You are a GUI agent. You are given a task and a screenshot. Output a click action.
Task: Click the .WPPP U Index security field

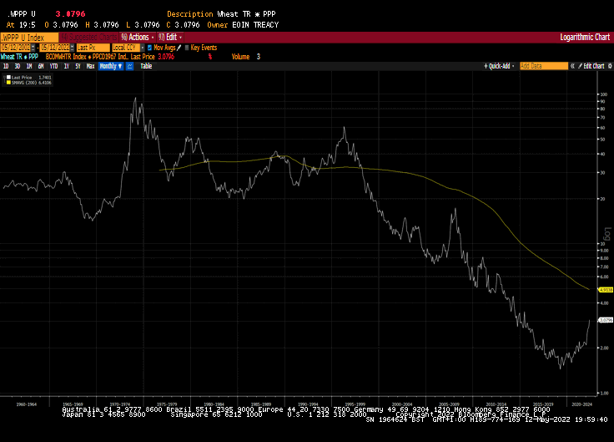pos(29,38)
